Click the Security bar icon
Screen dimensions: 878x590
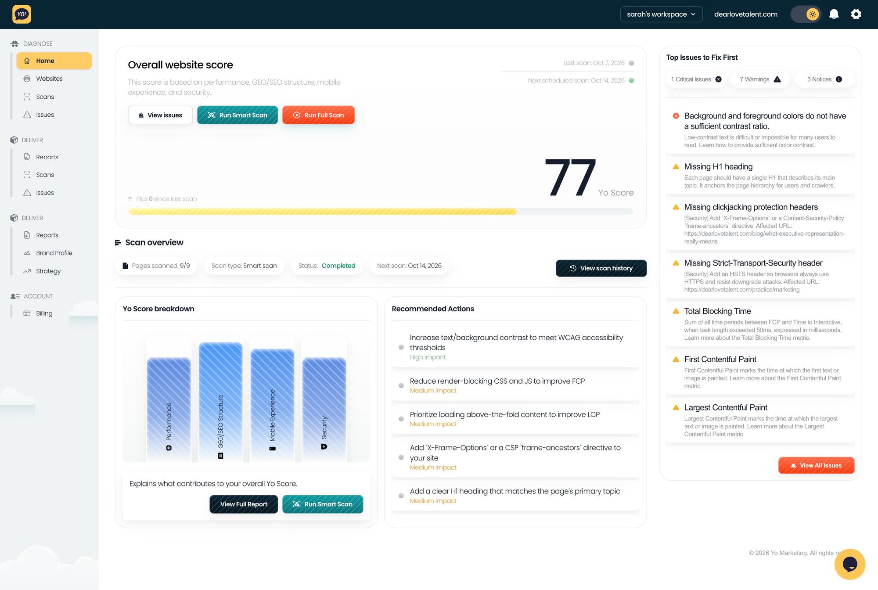[324, 446]
